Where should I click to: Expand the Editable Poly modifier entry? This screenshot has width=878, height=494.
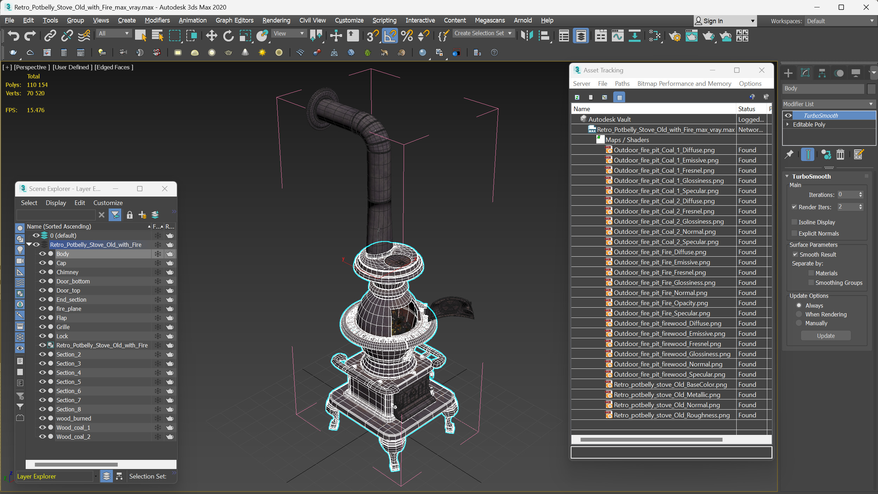tap(788, 124)
